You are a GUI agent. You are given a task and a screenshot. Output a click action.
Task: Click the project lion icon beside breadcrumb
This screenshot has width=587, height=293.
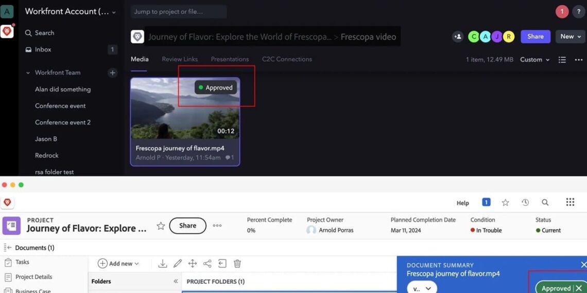click(x=137, y=36)
